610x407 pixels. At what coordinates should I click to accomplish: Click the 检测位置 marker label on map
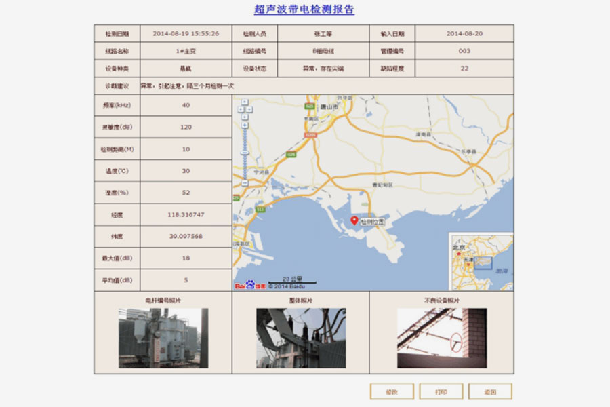pyautogui.click(x=372, y=222)
